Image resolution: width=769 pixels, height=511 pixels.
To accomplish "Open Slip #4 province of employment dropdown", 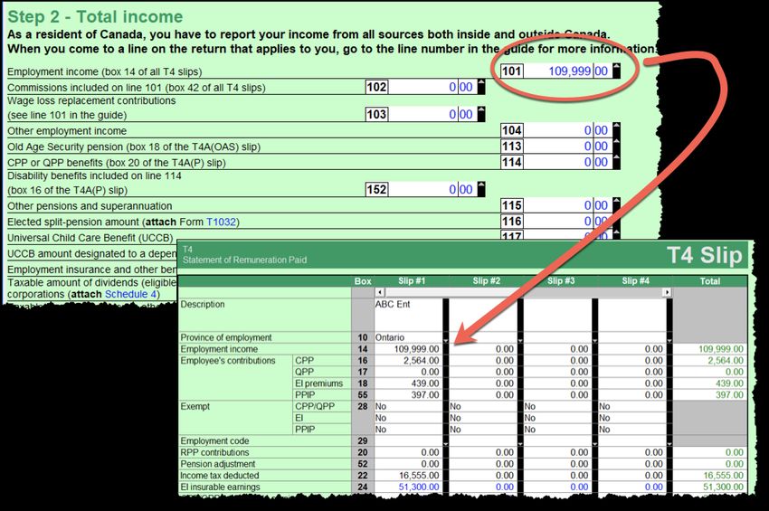I will pyautogui.click(x=669, y=340).
